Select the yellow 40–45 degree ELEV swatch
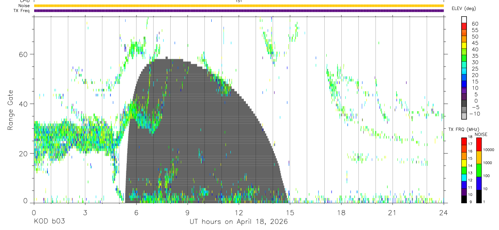The height and width of the screenshot is (230, 499). point(464,45)
